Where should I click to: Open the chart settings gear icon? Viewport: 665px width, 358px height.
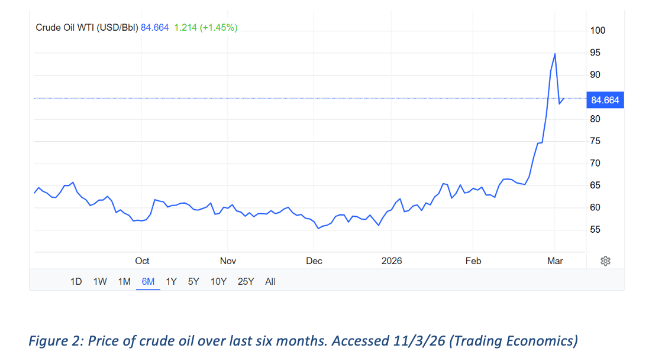(x=605, y=261)
